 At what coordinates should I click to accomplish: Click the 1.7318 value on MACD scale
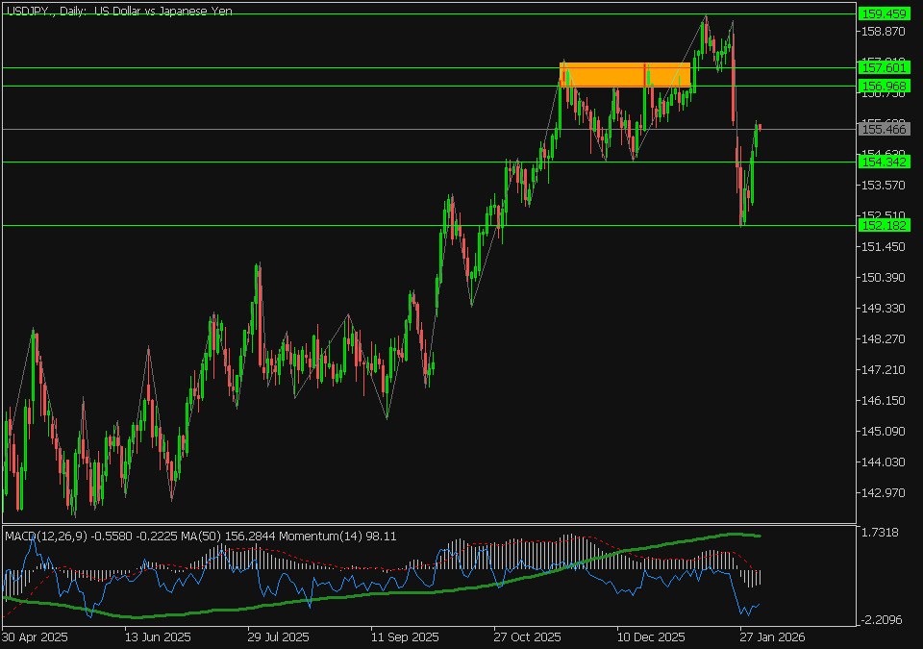click(x=882, y=533)
